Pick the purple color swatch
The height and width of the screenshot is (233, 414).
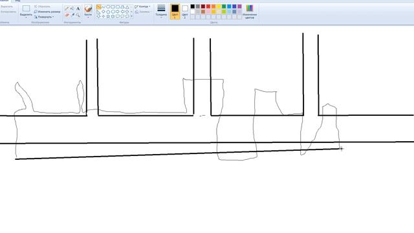tap(239, 6)
